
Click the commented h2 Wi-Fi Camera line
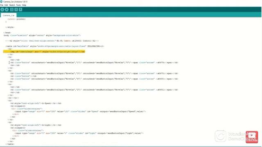point(52,41)
